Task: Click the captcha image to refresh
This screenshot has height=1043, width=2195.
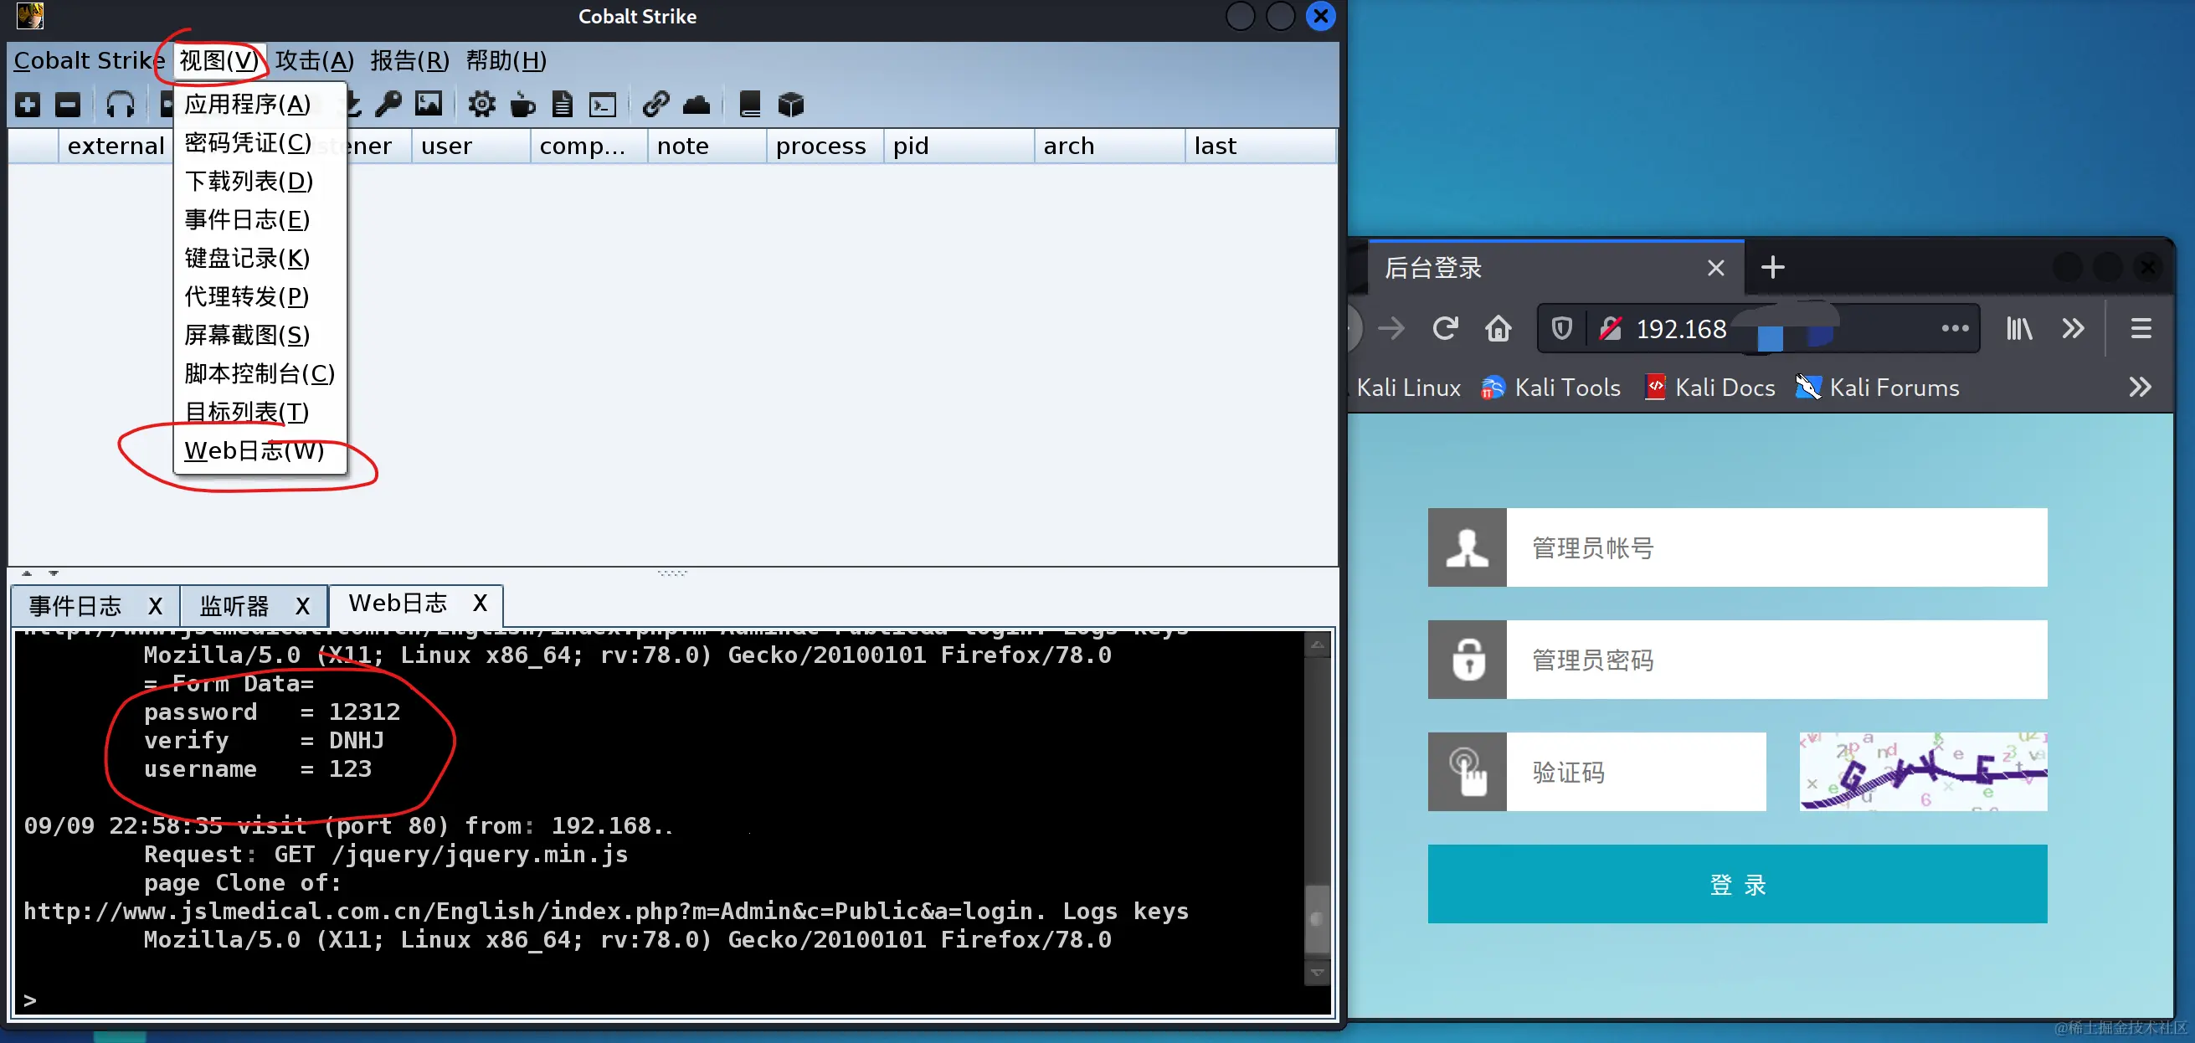Action: (1922, 771)
